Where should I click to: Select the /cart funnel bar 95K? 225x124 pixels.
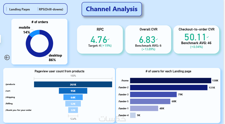tap(73, 91)
